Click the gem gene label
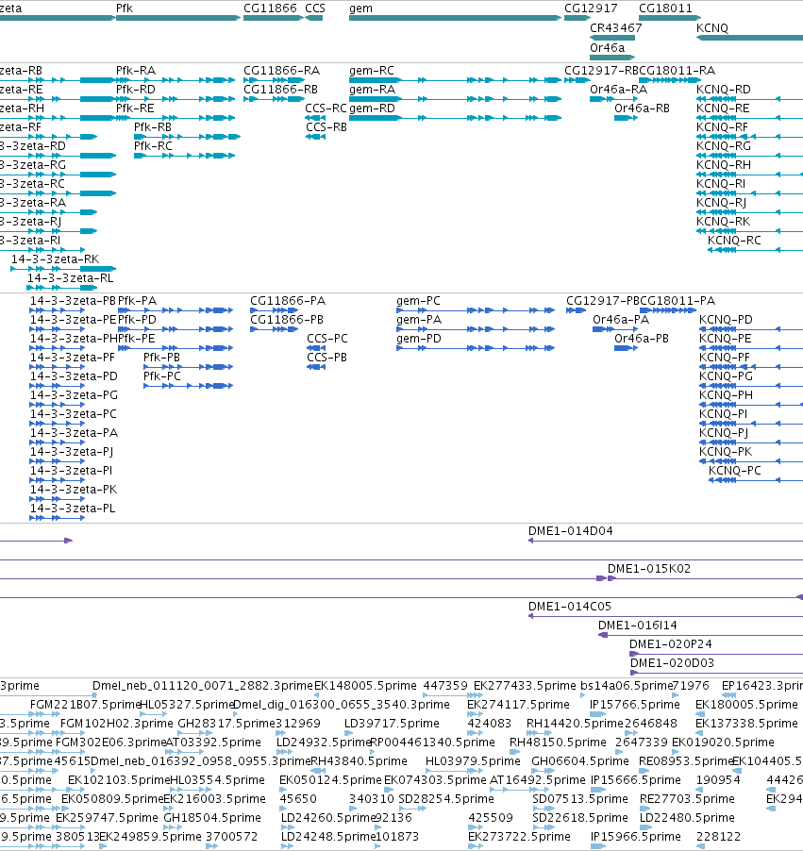Image resolution: width=803 pixels, height=851 pixels. pos(361,8)
